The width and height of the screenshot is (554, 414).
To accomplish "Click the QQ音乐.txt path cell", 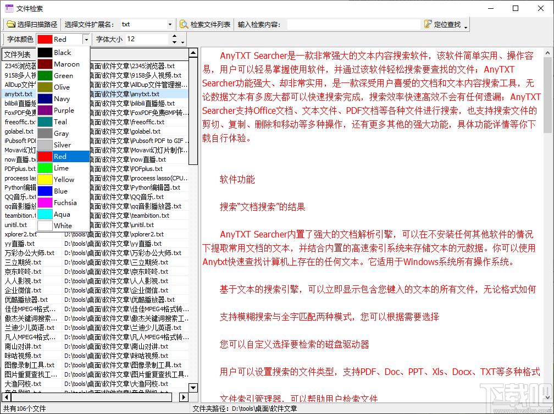I will point(139,197).
